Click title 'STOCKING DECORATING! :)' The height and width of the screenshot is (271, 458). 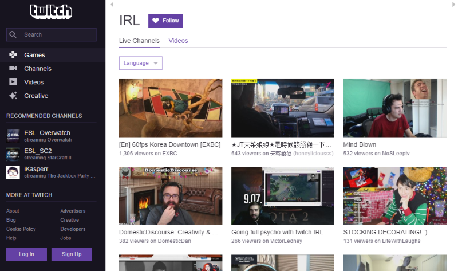(x=385, y=232)
